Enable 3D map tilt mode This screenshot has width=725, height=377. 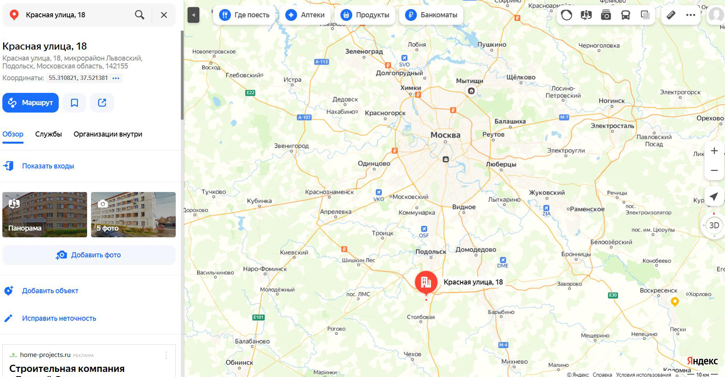[x=714, y=225]
